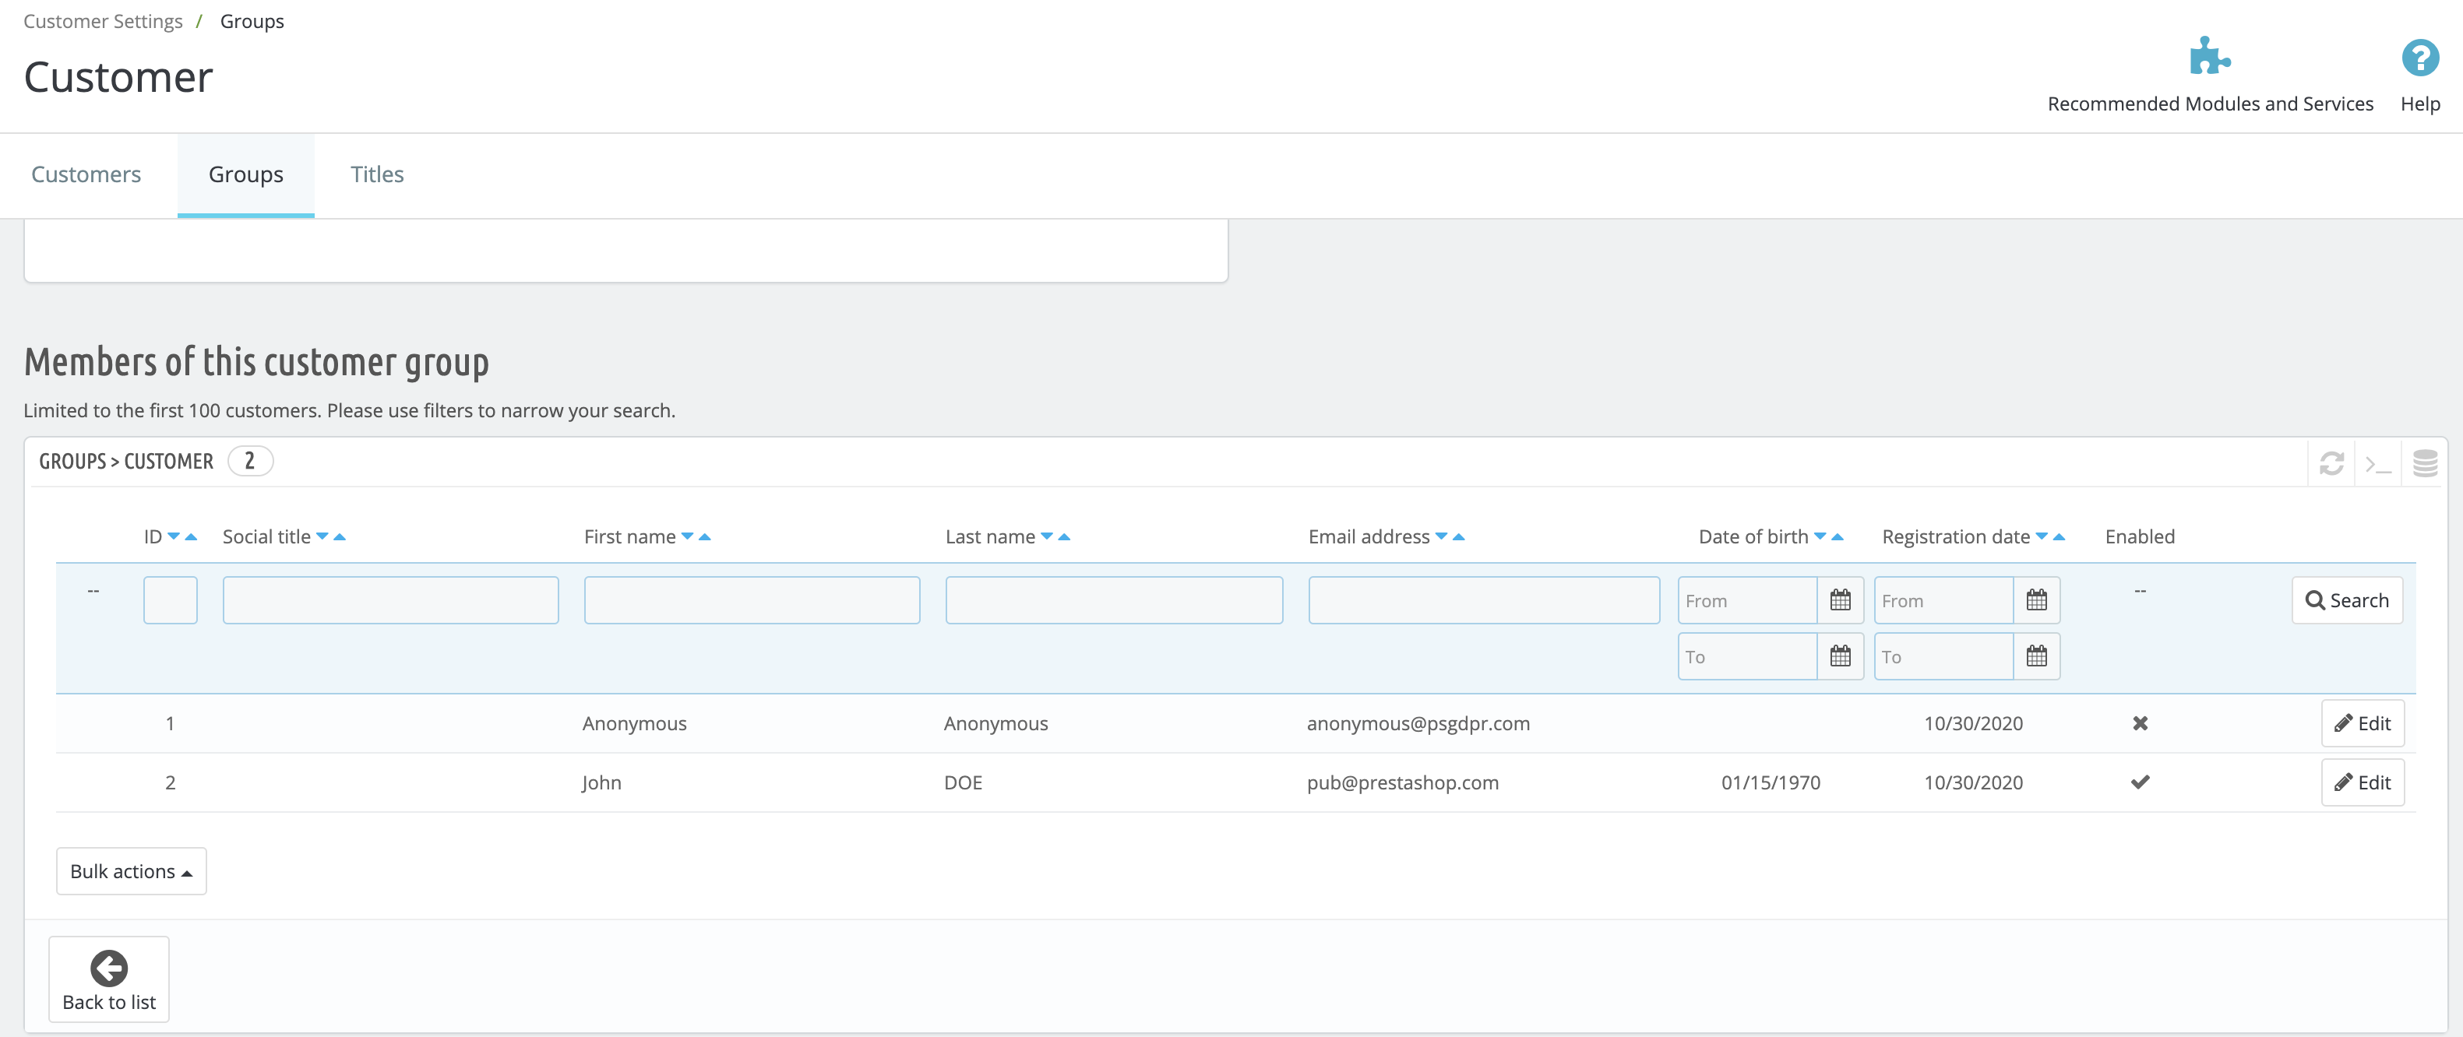The height and width of the screenshot is (1037, 2463).
Task: Open Date of birth From calendar icon
Action: pyautogui.click(x=1840, y=600)
